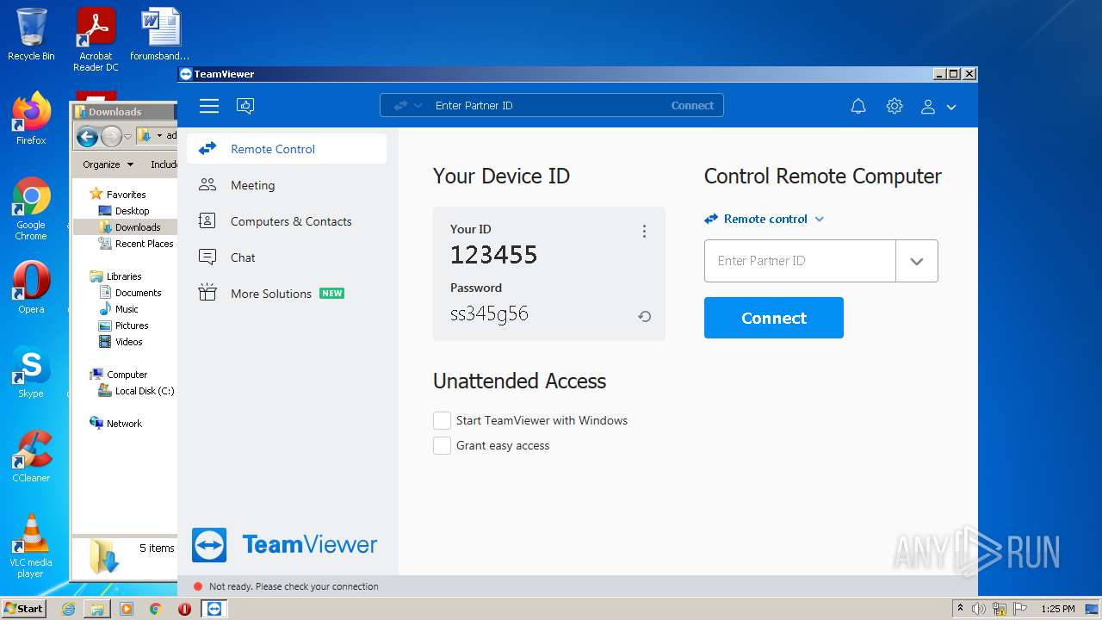The height and width of the screenshot is (620, 1102).
Task: Click the Chat bubble icon in sidebar
Action: click(x=207, y=257)
